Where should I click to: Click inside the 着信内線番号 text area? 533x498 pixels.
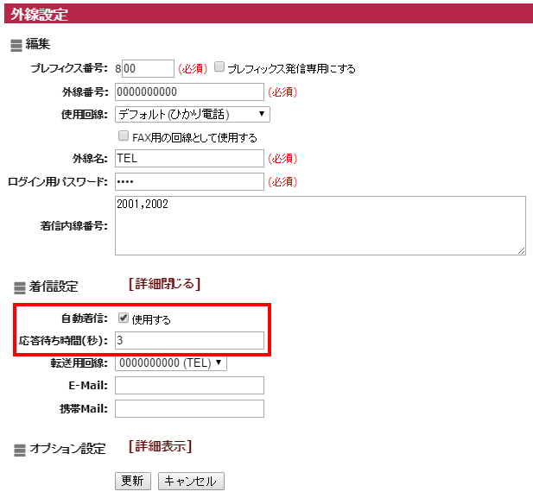point(320,225)
